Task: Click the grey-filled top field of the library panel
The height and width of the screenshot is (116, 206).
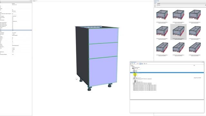Action: pos(181,4)
